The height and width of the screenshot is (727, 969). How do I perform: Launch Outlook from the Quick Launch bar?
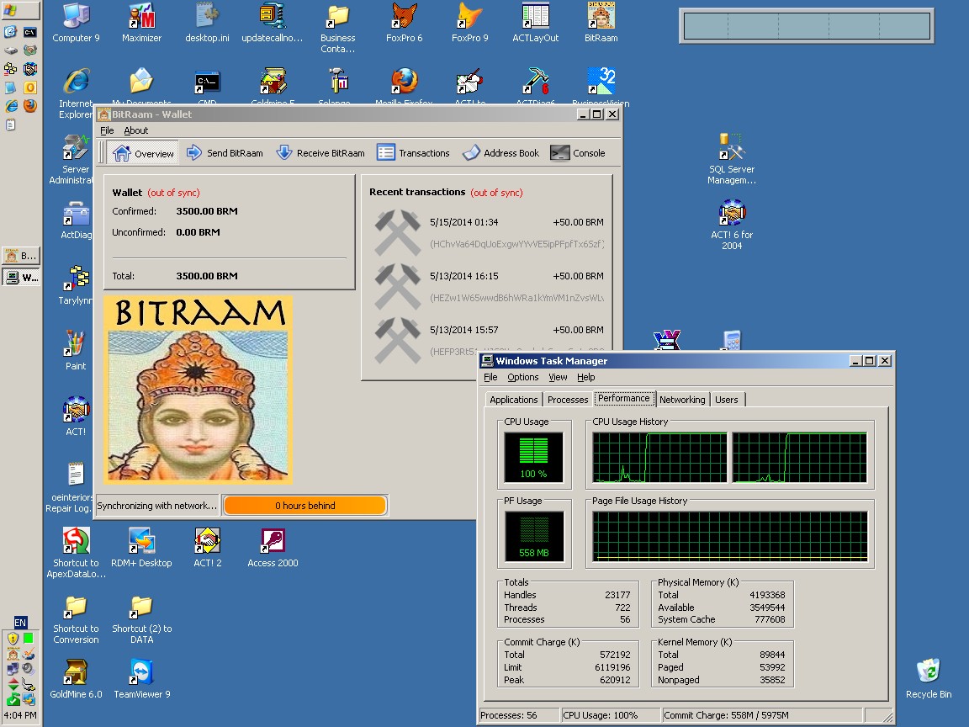(29, 88)
